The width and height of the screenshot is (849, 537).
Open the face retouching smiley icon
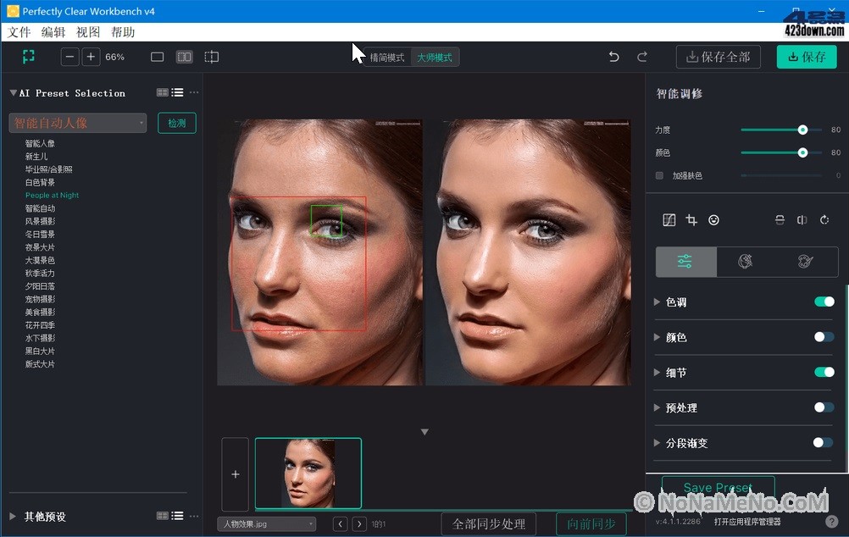tap(714, 220)
